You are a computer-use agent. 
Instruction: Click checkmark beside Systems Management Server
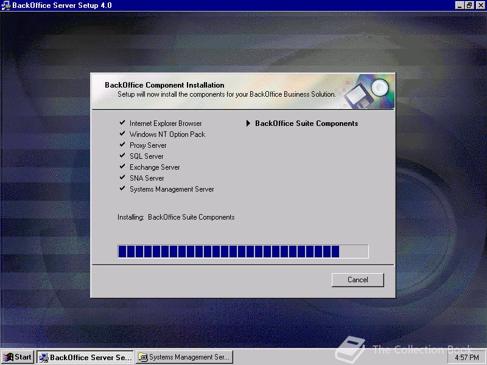pos(122,188)
